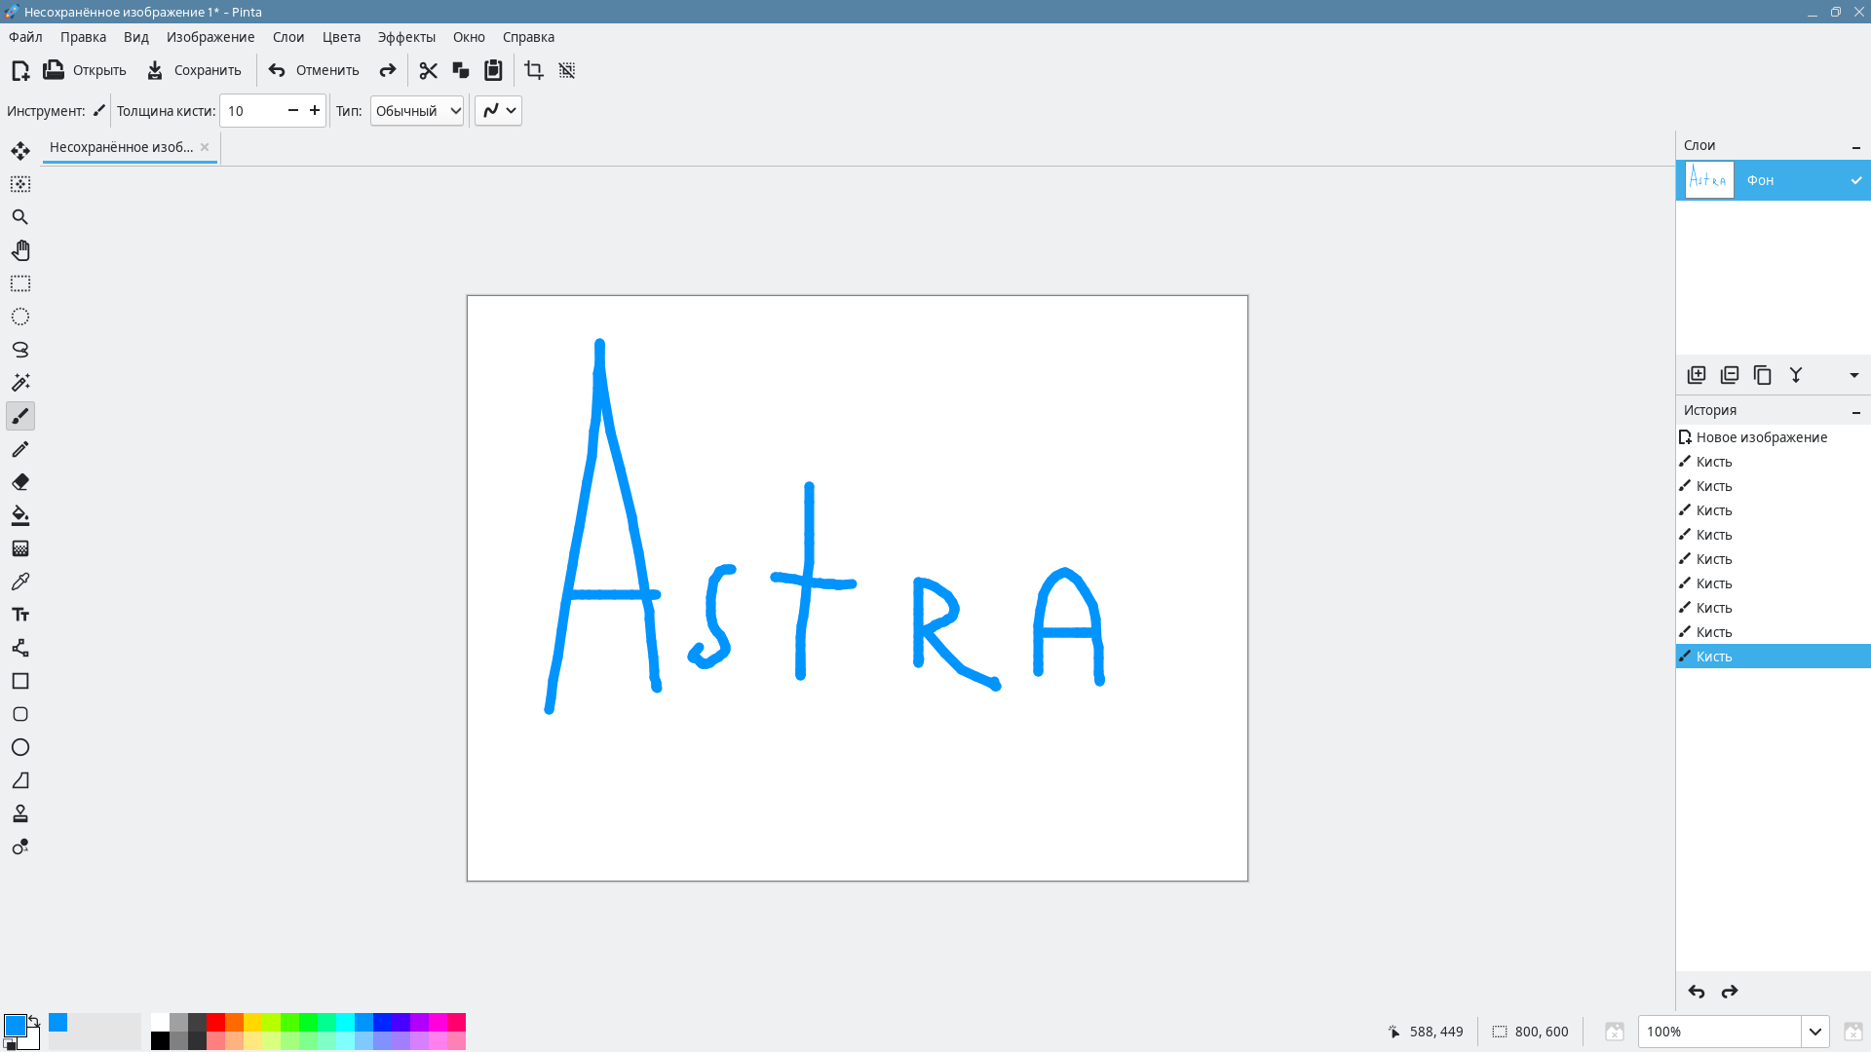Click the primary blue color swatch
1871x1052 pixels.
pyautogui.click(x=15, y=1026)
